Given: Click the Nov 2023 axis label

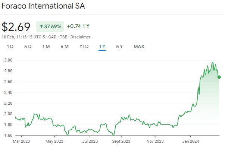Looking at the screenshot, I should click(x=155, y=141).
